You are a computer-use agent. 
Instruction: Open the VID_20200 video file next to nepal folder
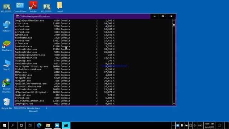tap(47, 8)
